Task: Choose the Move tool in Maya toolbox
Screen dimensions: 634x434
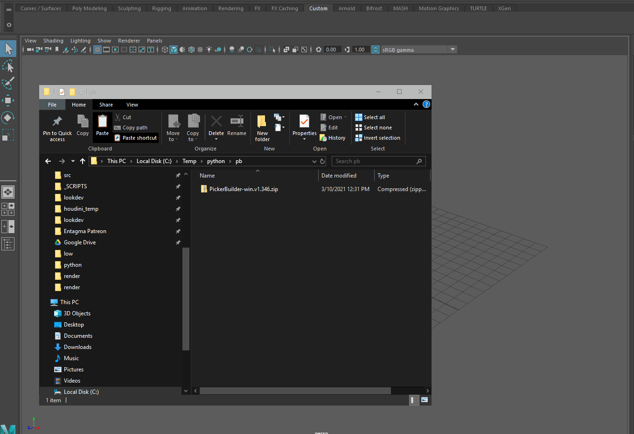Action: pyautogui.click(x=8, y=100)
